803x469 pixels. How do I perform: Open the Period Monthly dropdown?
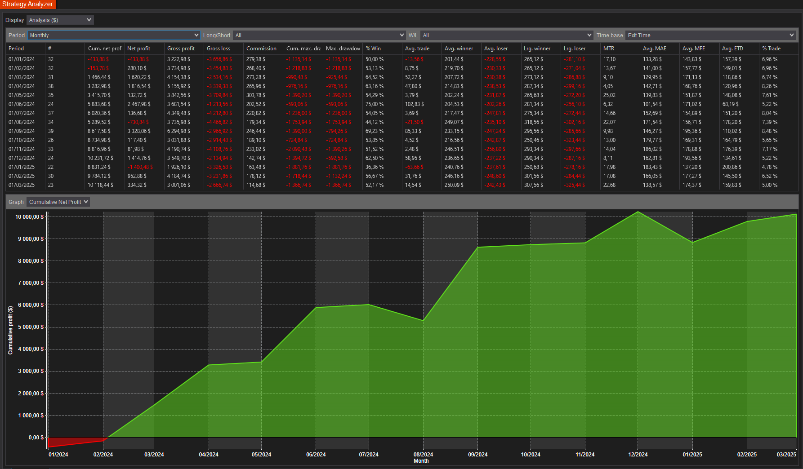(x=114, y=35)
